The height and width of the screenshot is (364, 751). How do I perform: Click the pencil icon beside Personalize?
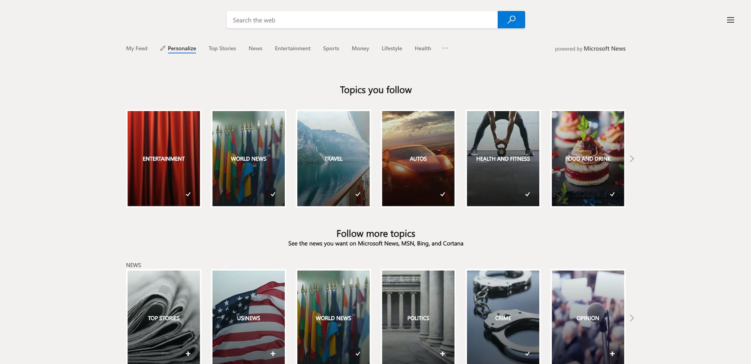162,48
